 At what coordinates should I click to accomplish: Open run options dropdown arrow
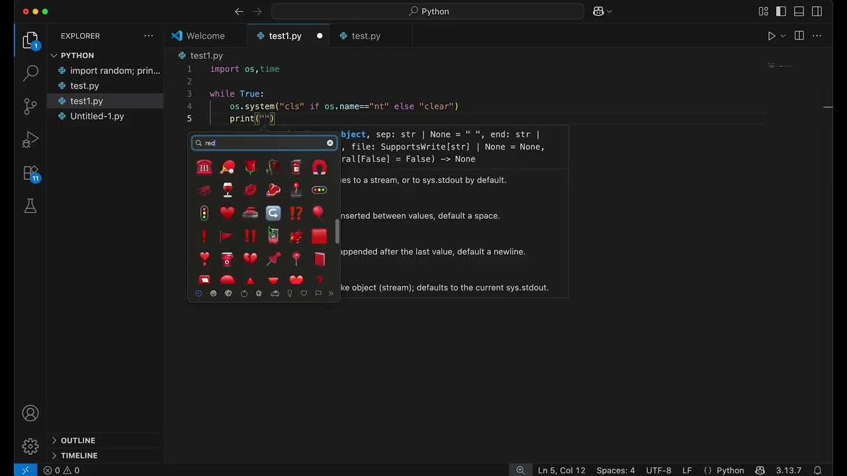point(783,36)
